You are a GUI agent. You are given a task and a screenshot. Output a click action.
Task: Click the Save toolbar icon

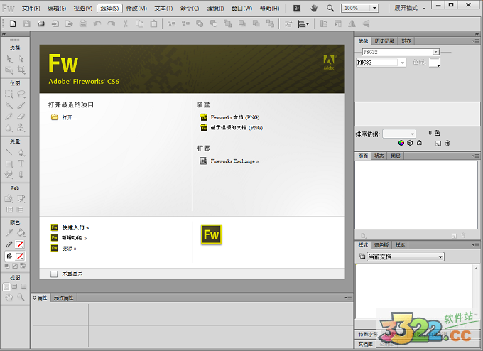click(27, 23)
